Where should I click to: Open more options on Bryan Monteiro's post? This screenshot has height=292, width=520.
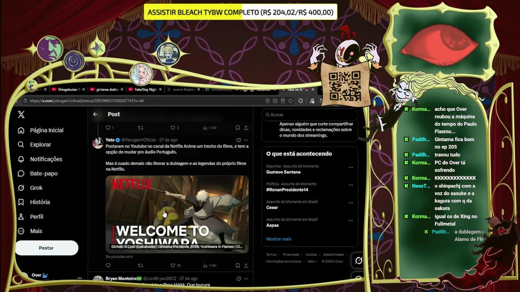pos(246,279)
